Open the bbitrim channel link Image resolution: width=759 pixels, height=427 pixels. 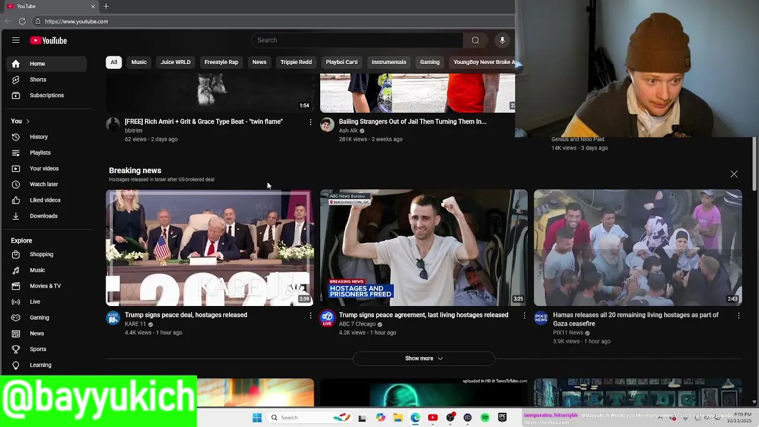point(133,130)
